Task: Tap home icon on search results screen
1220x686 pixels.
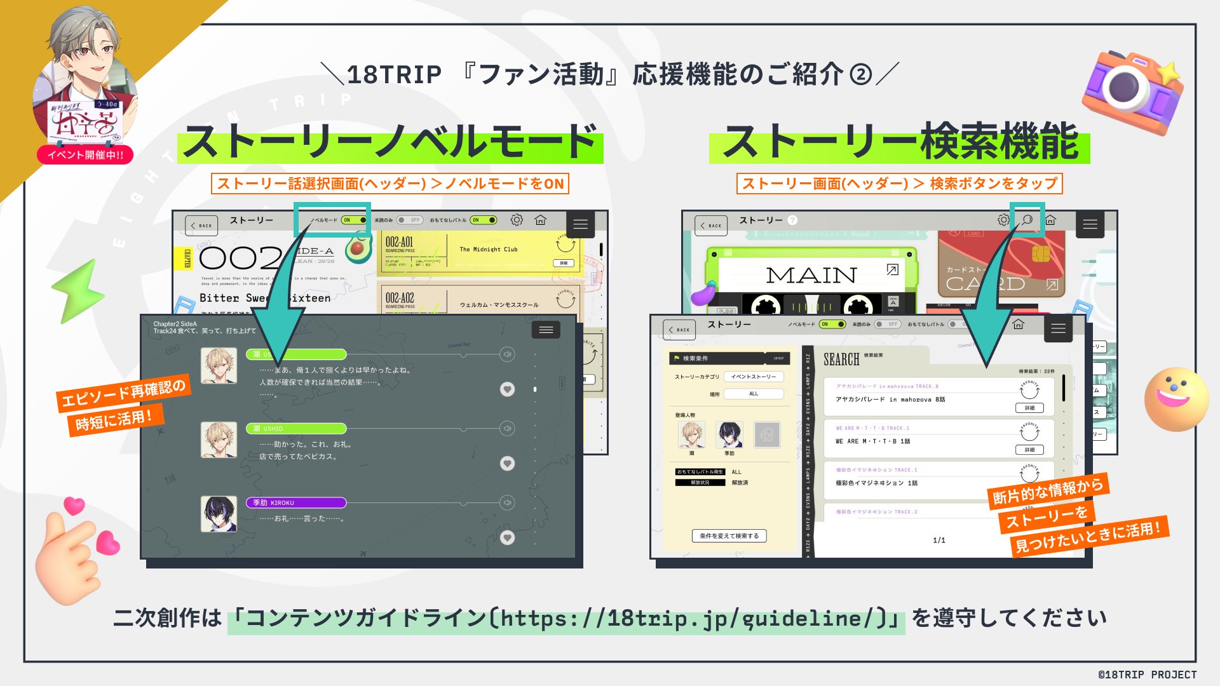Action: click(1019, 324)
